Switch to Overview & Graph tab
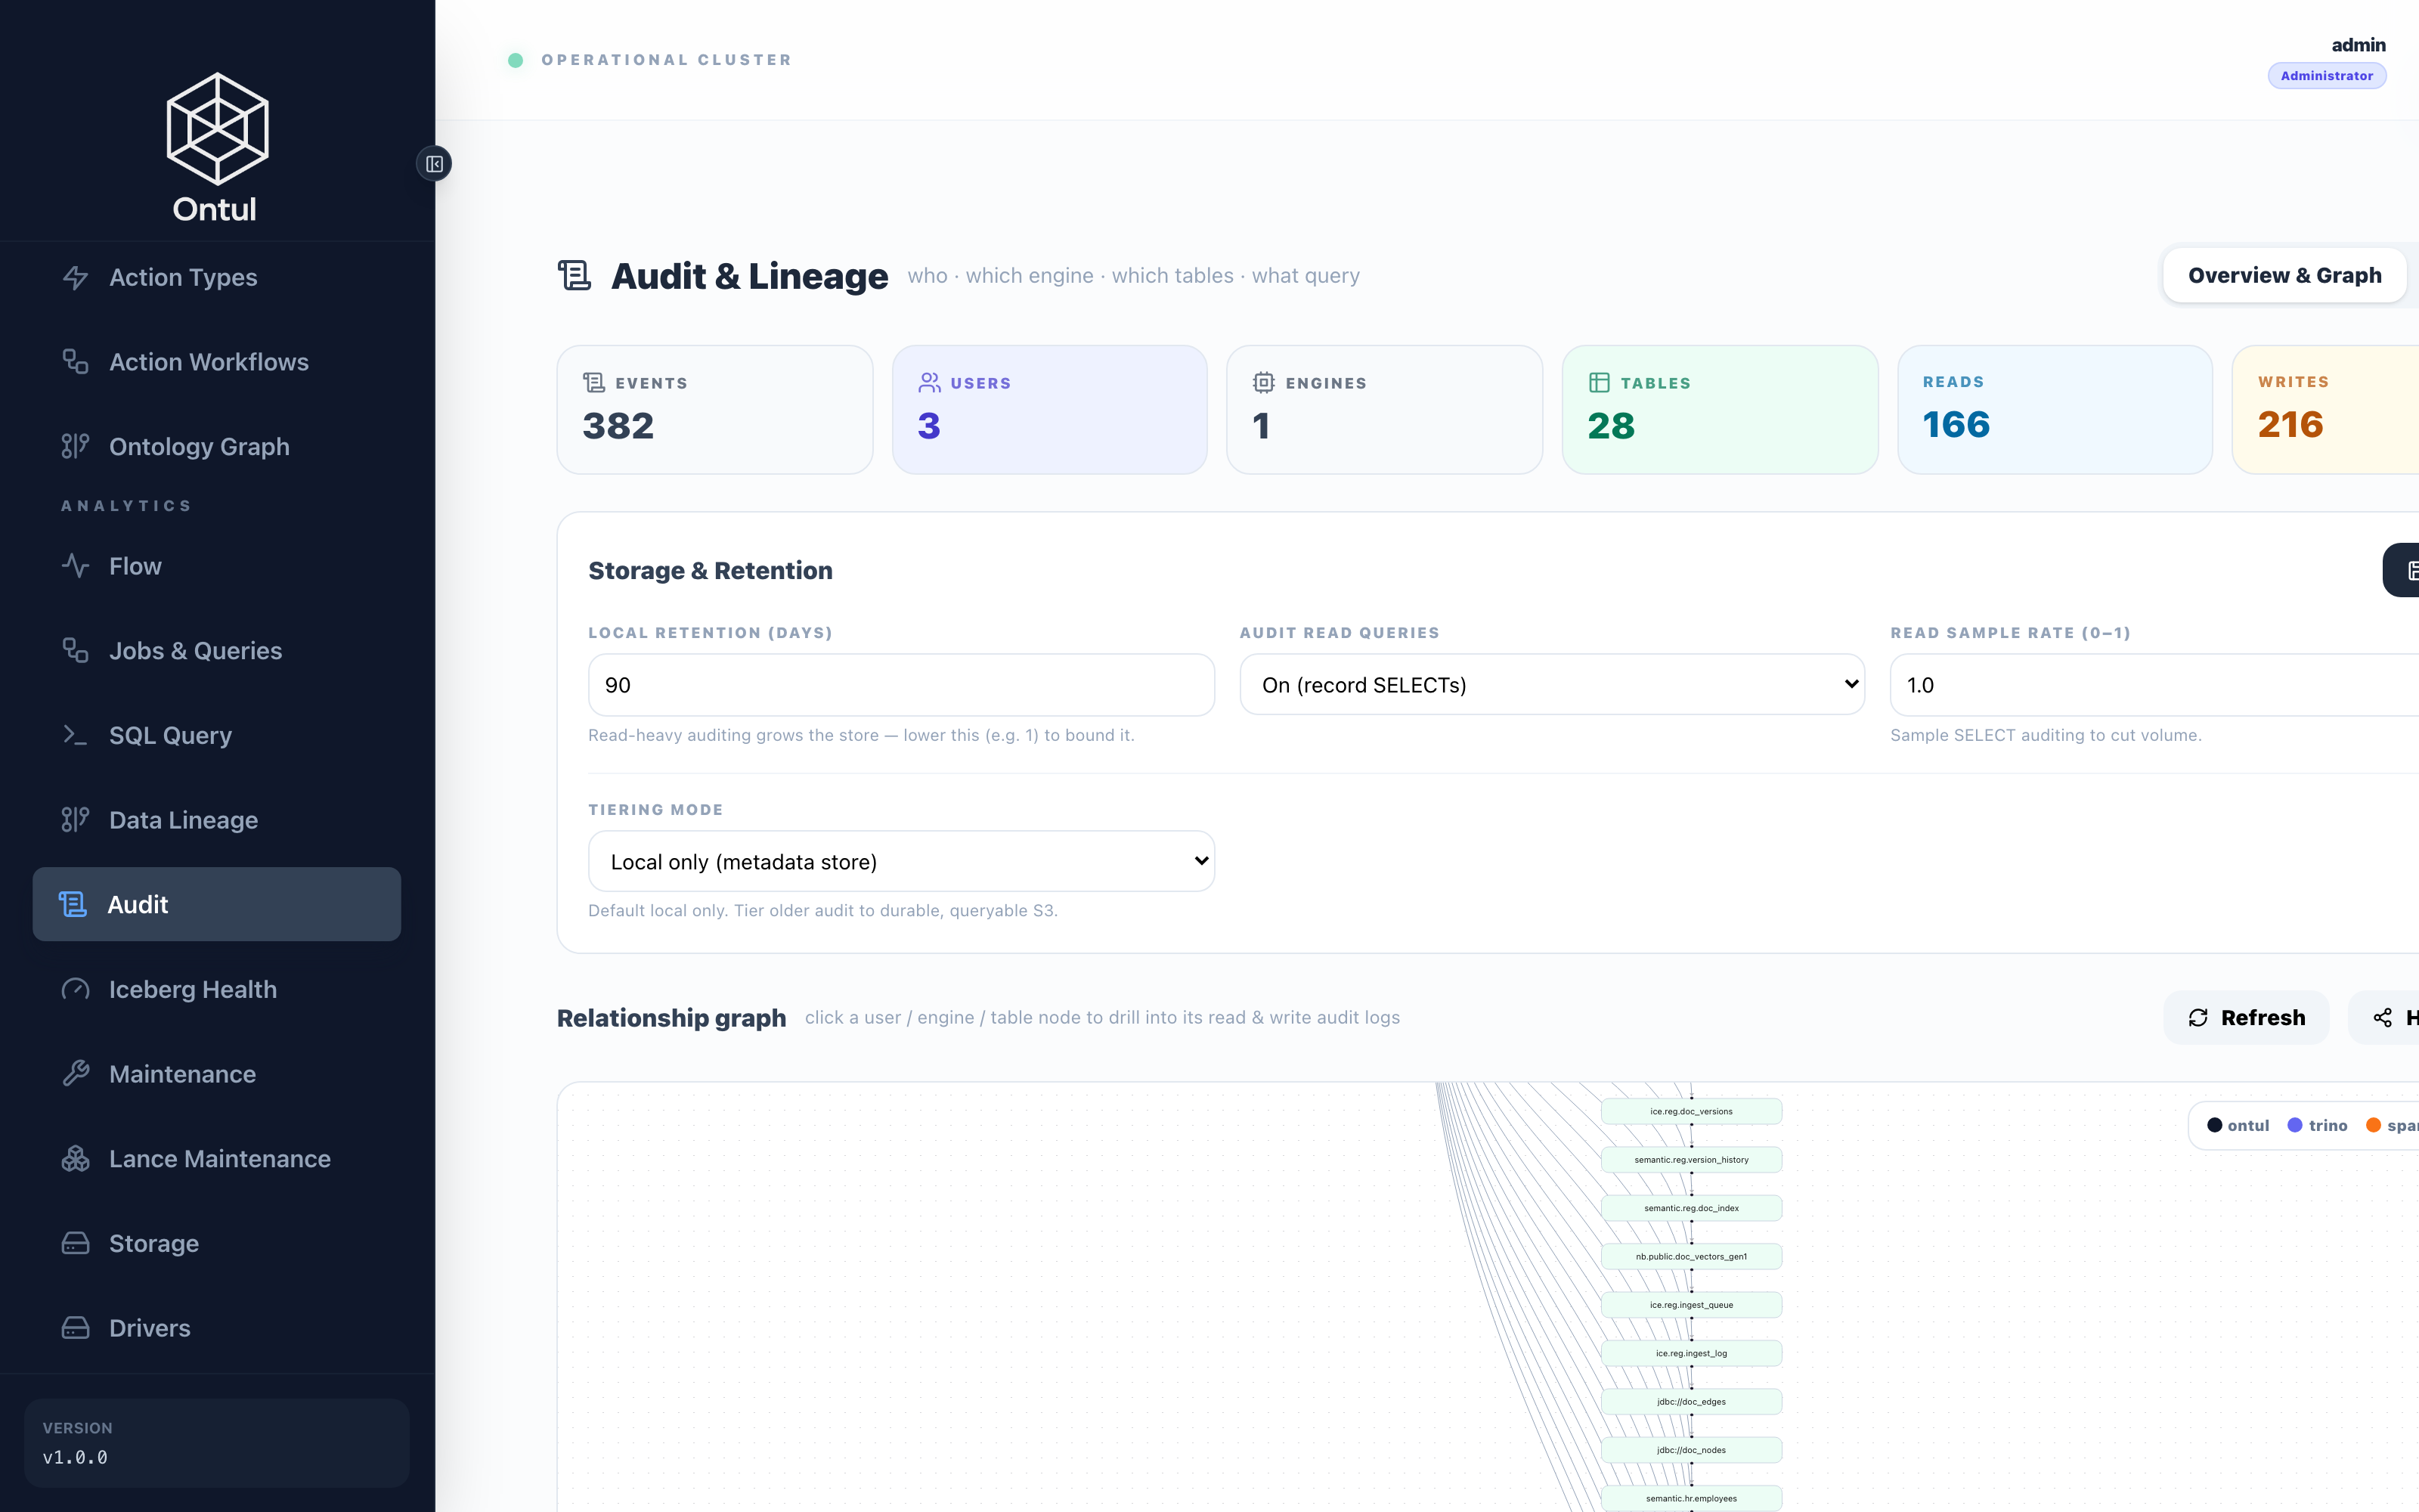The height and width of the screenshot is (1512, 2419). (2284, 275)
